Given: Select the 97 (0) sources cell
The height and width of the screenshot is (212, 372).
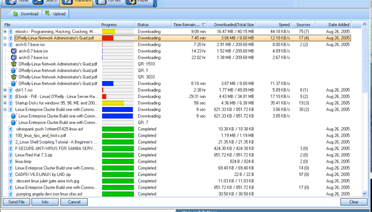Looking at the screenshot, I should click(x=303, y=174).
